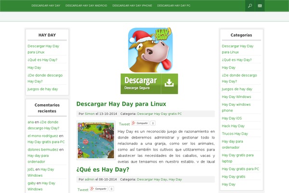Click the farm game screenshot thumbnail

point(96,140)
